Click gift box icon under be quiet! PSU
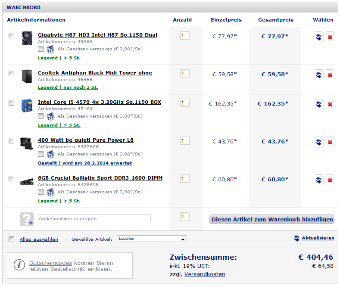 tap(50, 154)
